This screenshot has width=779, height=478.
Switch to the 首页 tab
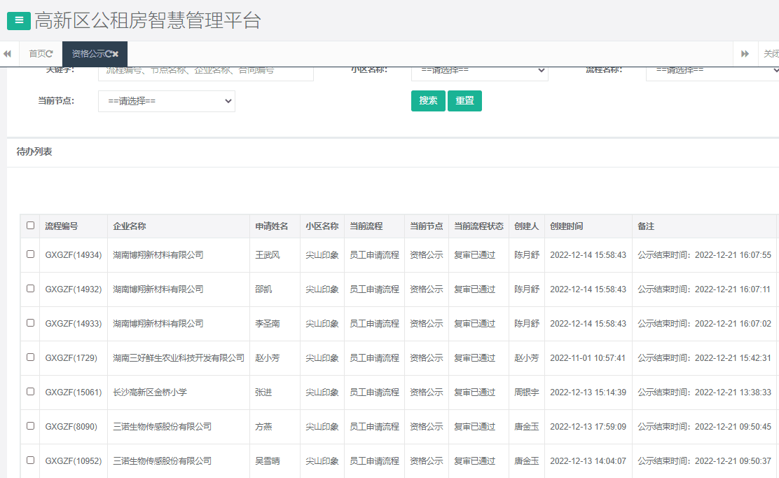[39, 53]
